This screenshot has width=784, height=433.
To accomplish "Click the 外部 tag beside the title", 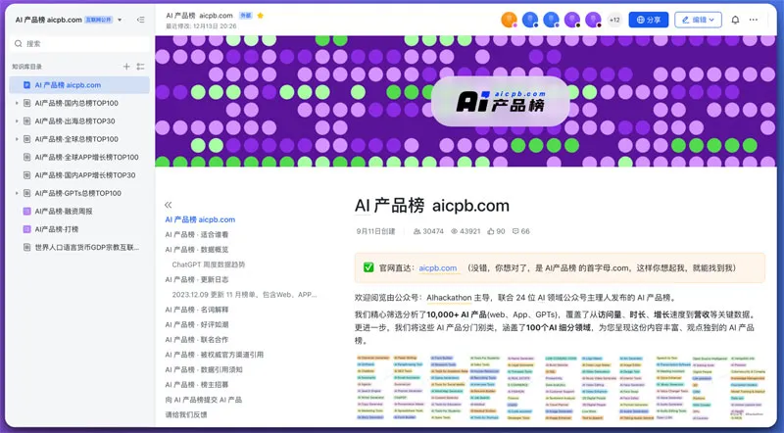I will [x=246, y=16].
